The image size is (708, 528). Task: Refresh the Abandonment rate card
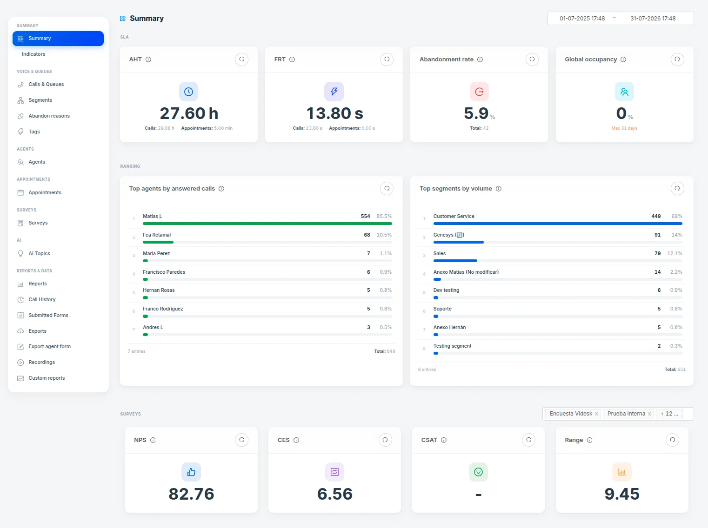[x=532, y=59]
